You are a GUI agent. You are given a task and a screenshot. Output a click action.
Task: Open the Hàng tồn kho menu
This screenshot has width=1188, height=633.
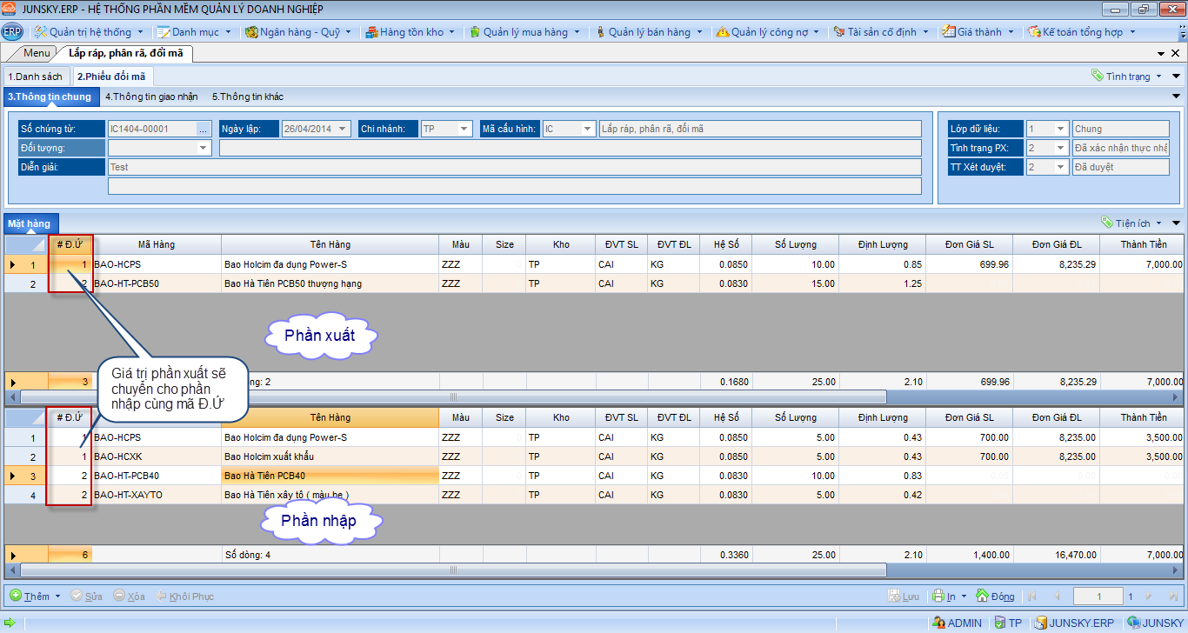pyautogui.click(x=410, y=32)
